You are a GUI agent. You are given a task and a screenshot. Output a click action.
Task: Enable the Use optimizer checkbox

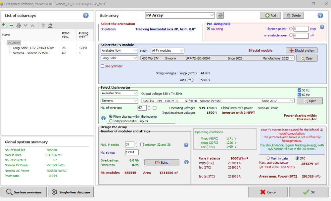[x=103, y=66]
